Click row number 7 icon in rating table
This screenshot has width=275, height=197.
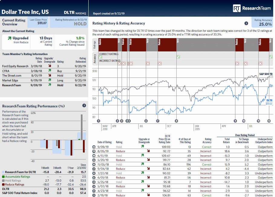[x=94, y=169]
